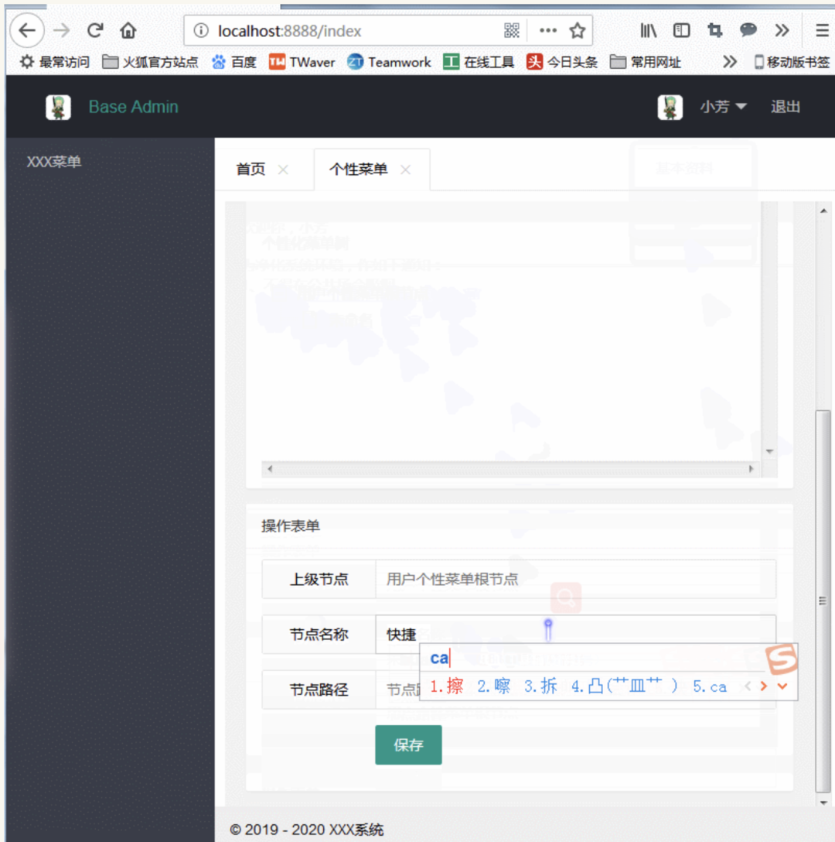Navigate back with the back arrow
Image resolution: width=835 pixels, height=842 pixels.
[26, 30]
